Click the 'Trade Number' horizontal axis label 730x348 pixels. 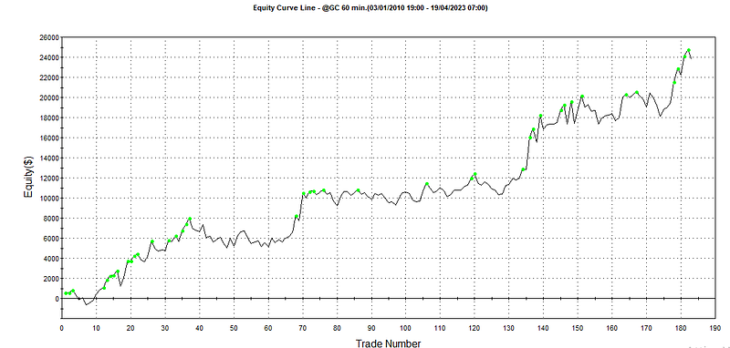[x=389, y=343]
